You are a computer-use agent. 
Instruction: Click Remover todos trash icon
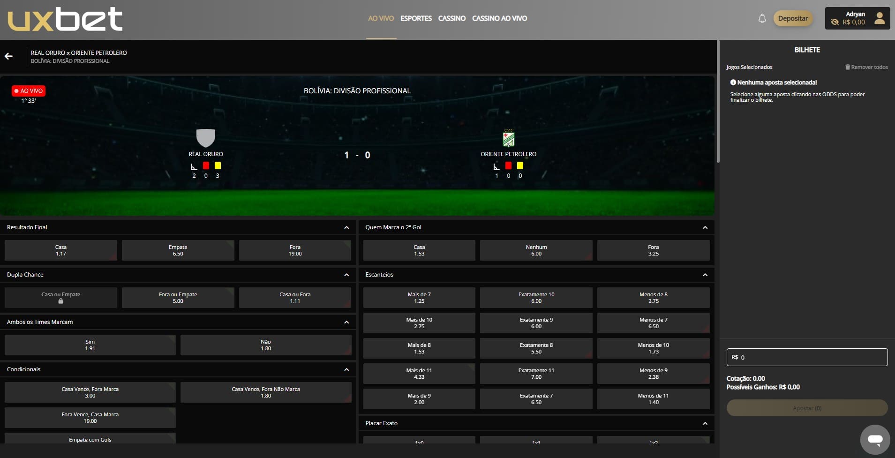(x=847, y=67)
